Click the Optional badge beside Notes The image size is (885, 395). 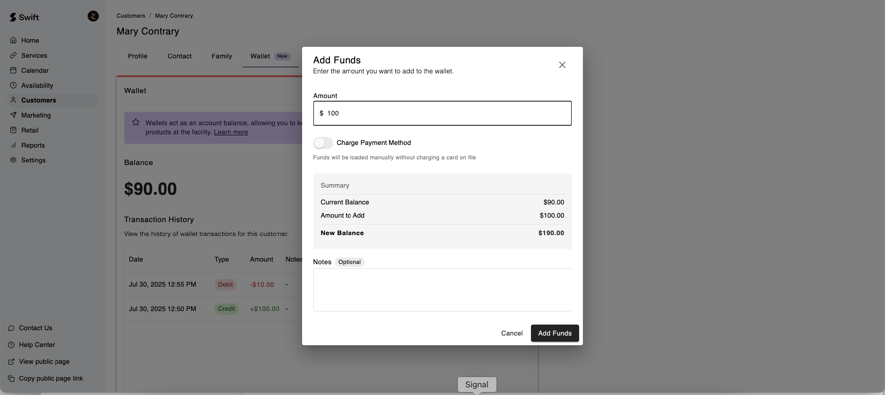tap(349, 262)
